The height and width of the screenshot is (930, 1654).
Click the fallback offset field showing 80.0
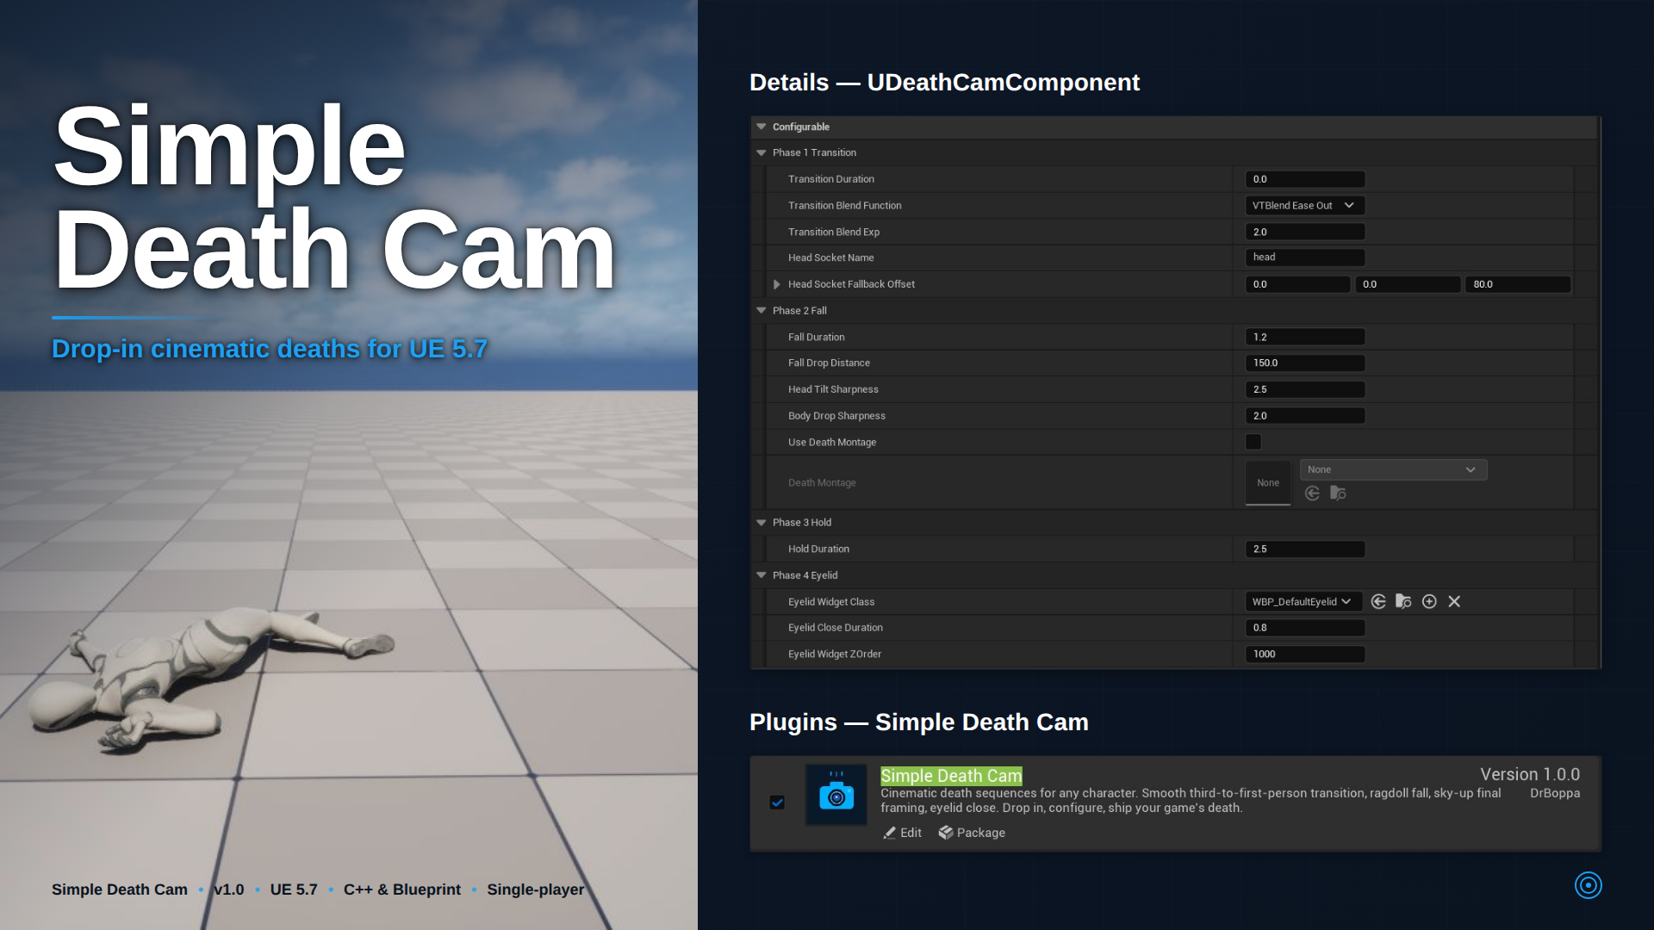click(x=1518, y=284)
